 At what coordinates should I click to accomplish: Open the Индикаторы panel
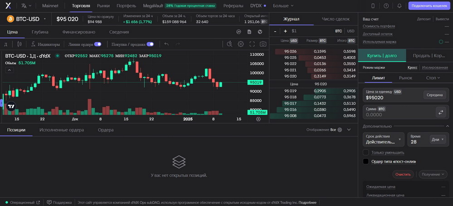(45, 44)
